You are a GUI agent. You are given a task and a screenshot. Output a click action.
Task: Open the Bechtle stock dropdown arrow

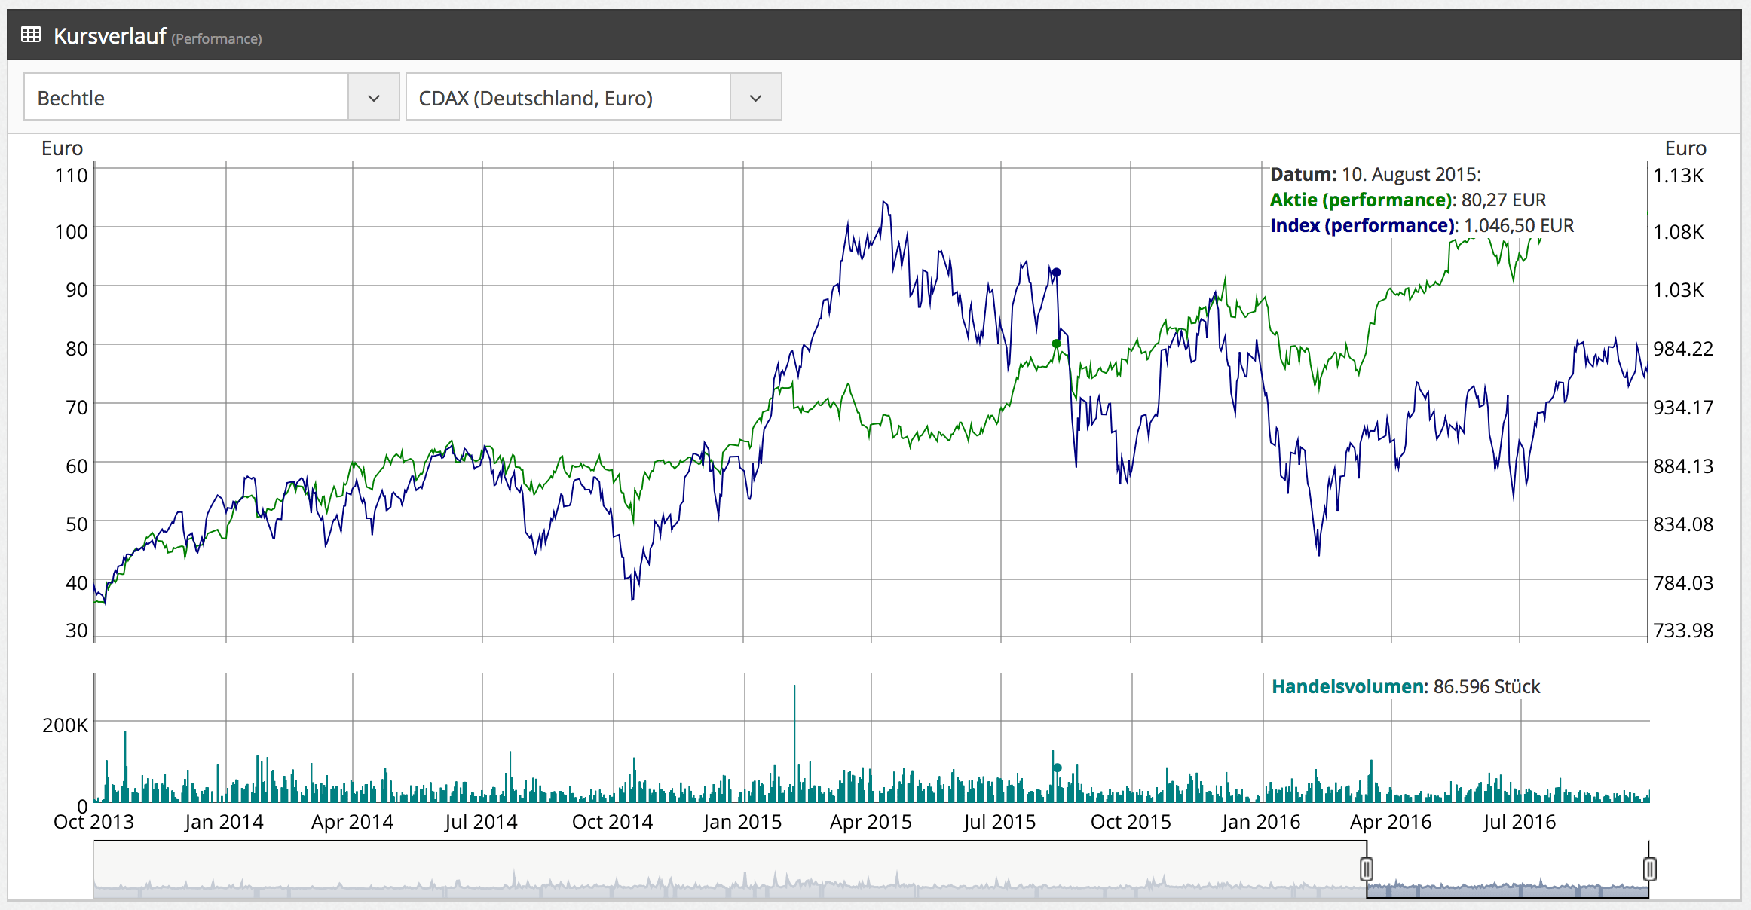[x=373, y=98]
